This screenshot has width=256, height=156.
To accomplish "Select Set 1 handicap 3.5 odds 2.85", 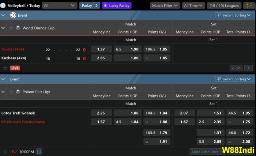I will click(x=210, y=141).
